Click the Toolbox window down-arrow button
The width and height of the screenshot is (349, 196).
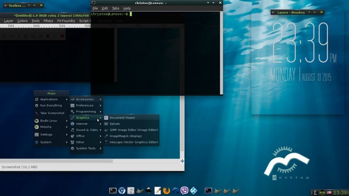tap(29, 5)
